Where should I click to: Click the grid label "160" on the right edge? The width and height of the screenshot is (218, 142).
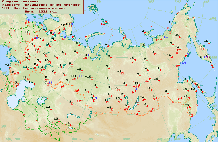213,57
